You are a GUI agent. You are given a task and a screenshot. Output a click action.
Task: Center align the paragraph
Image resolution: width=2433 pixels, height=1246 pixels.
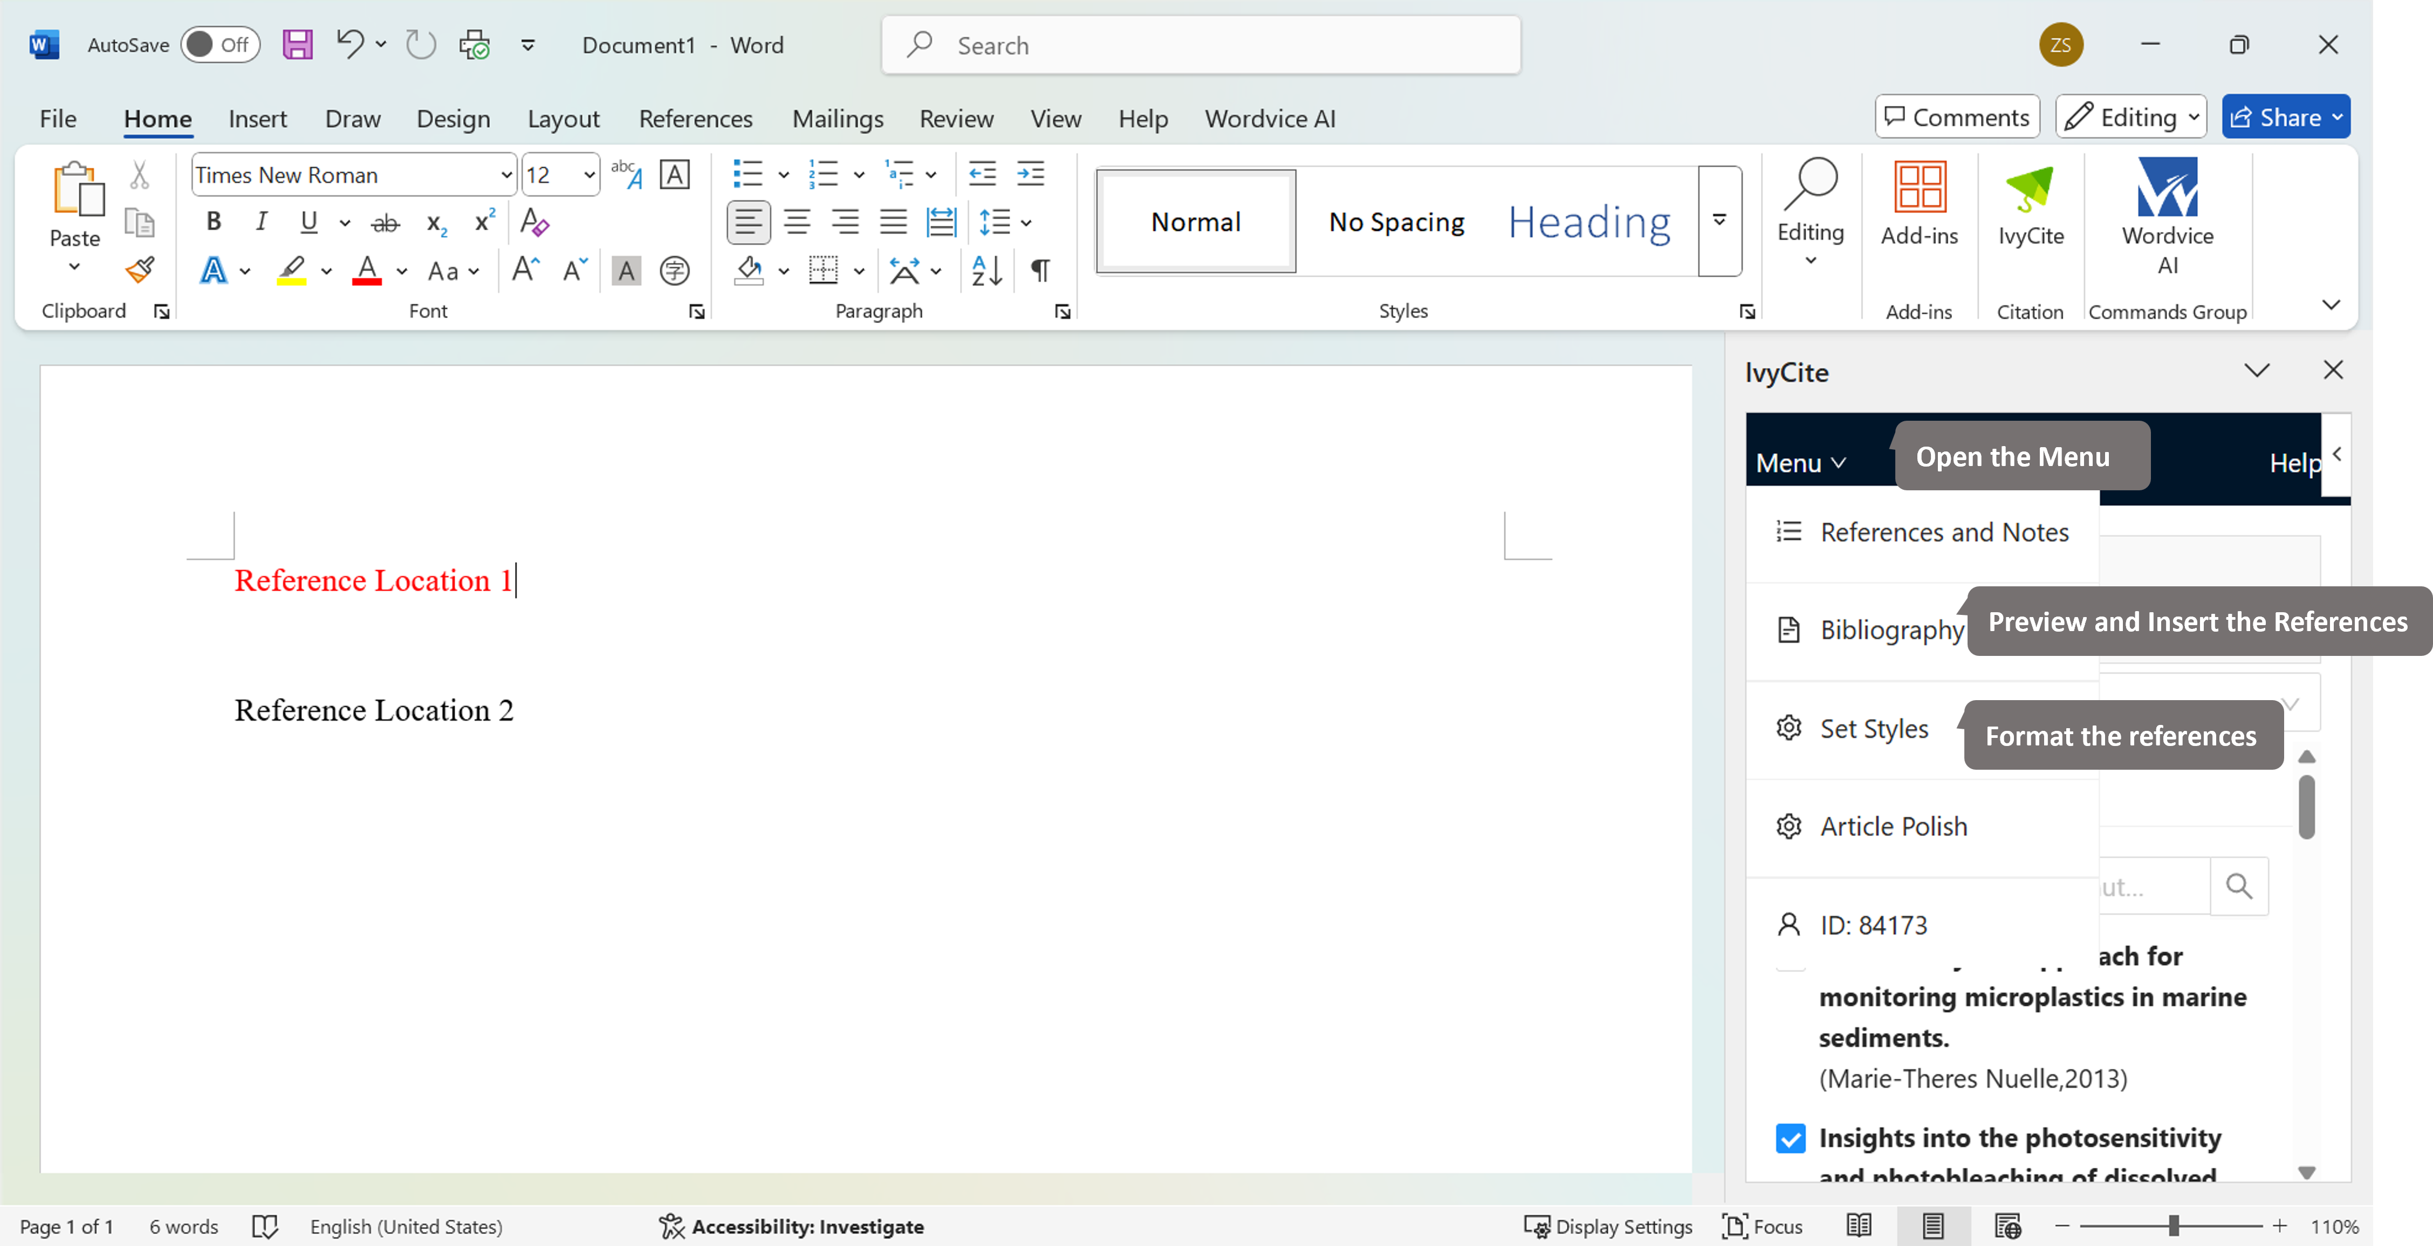(797, 223)
